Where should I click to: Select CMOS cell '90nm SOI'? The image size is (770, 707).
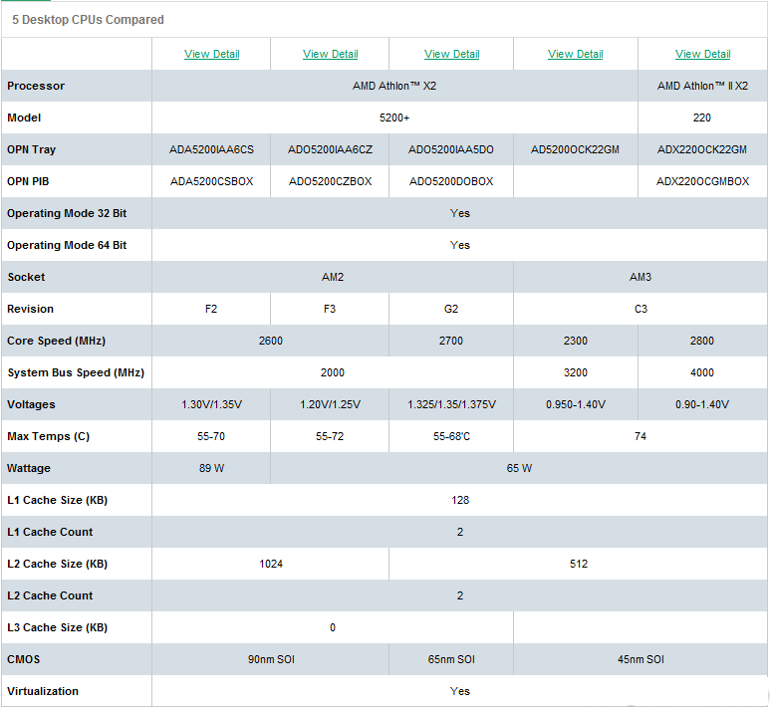pos(271,660)
